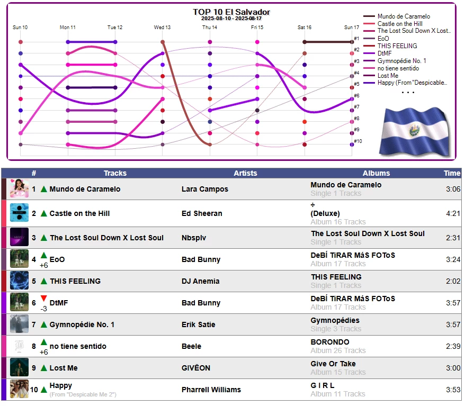Click the EoO entry in chart legend
The height and width of the screenshot is (406, 465).
[383, 39]
